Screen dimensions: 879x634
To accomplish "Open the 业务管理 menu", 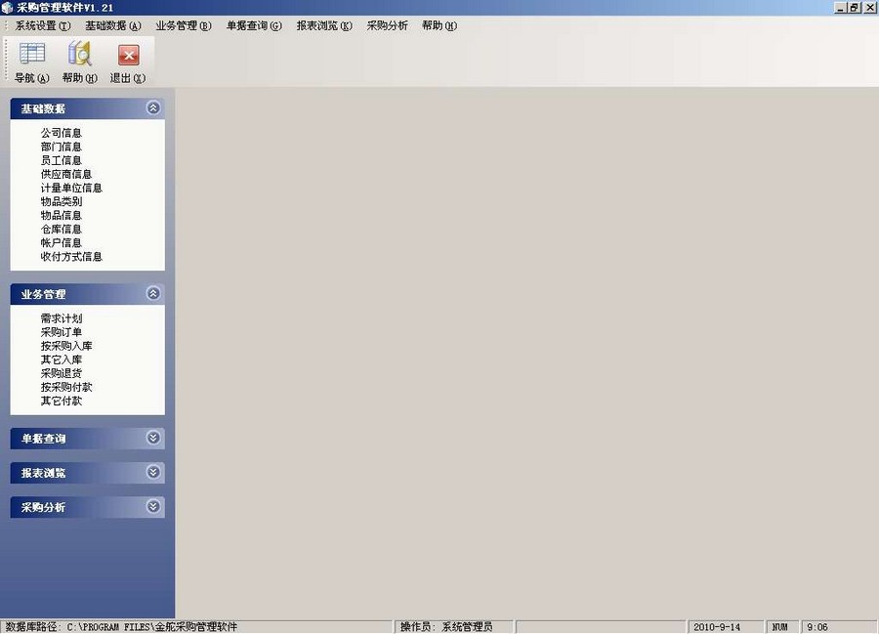I will 182,25.
